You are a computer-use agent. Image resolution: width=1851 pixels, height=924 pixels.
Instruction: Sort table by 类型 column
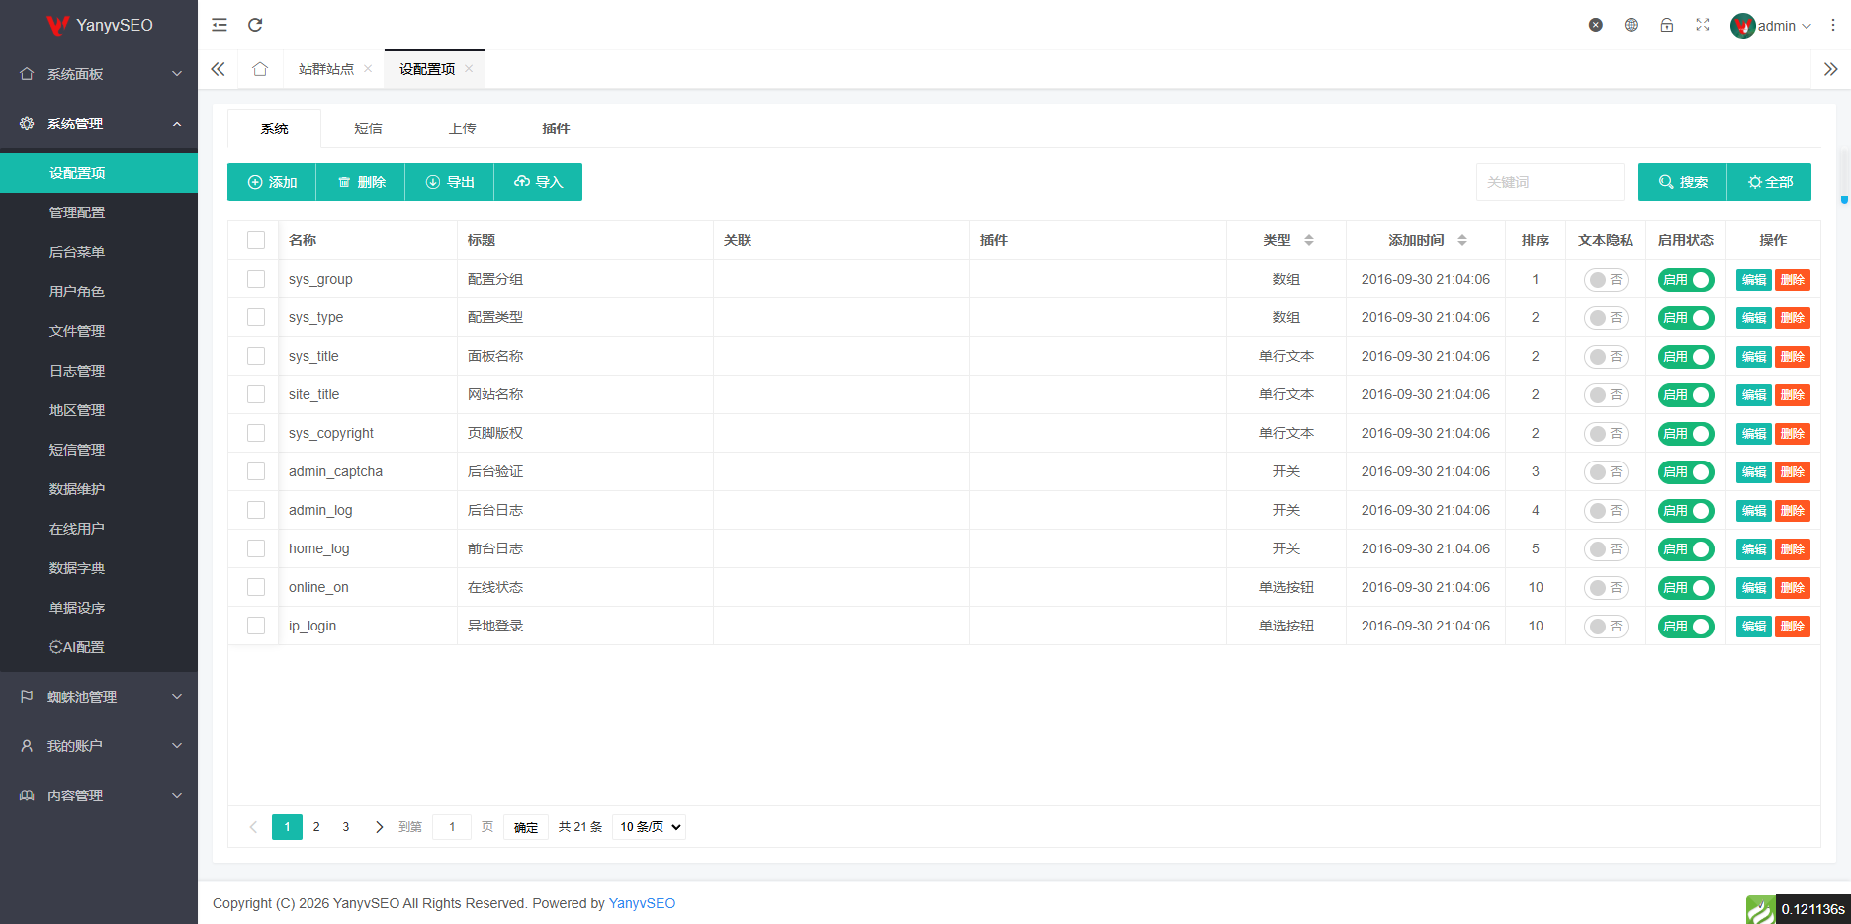pyautogui.click(x=1309, y=240)
